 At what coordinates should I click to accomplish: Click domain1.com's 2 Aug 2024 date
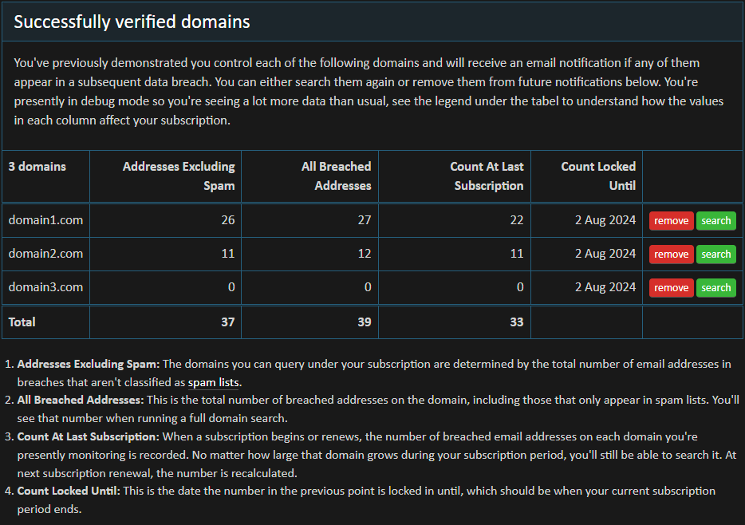[605, 220]
